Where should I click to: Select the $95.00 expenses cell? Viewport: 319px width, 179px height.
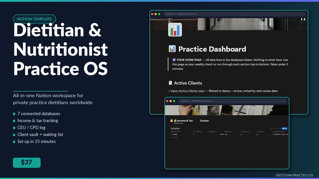[x=222, y=134]
